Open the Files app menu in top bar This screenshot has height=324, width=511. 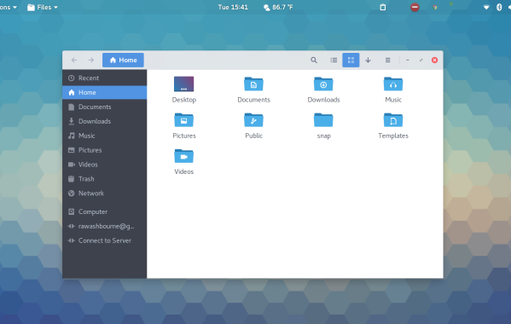click(x=43, y=7)
